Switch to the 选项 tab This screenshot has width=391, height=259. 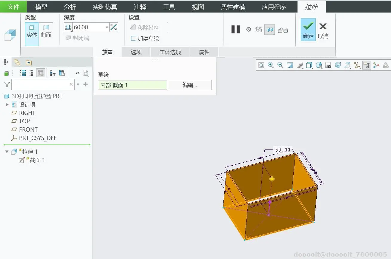[x=136, y=52]
